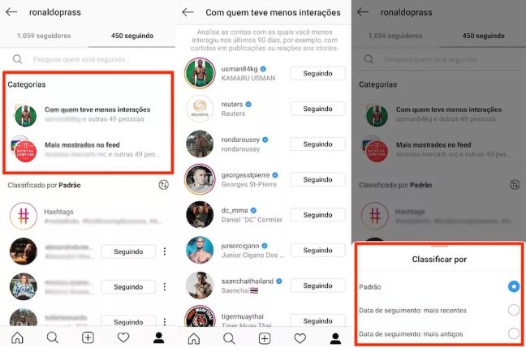Switch to the 1.059 seguidores tab
This screenshot has height=348, width=526.
[x=44, y=36]
